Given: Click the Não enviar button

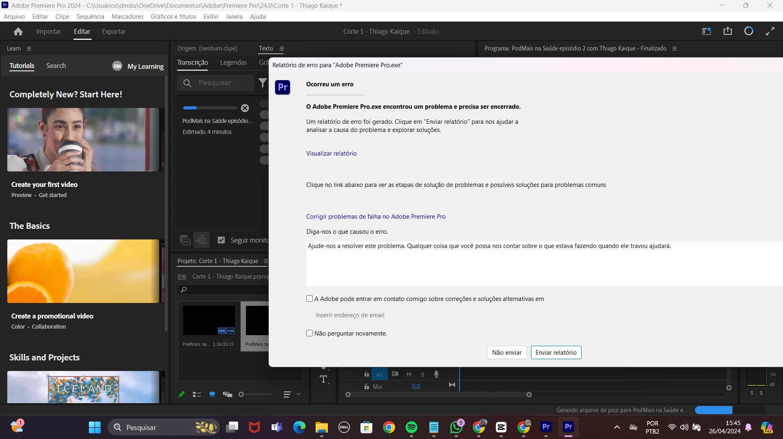Looking at the screenshot, I should coord(507,353).
